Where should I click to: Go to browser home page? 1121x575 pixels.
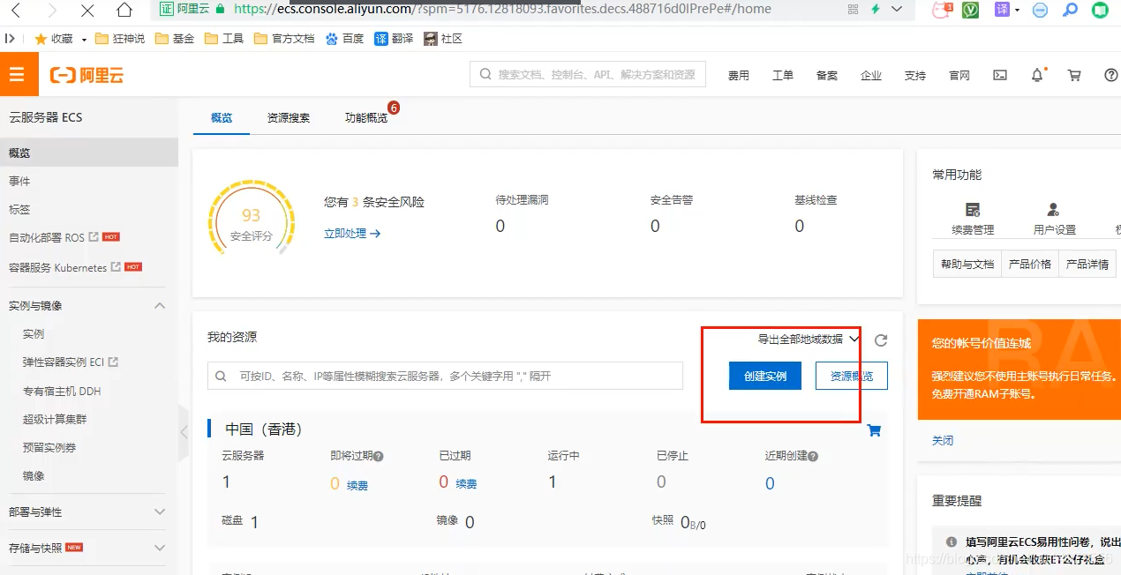pos(124,11)
